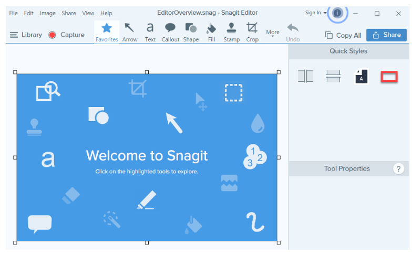Image resolution: width=412 pixels, height=255 pixels.
Task: Click the numbered step icon on canvas
Action: pos(254,156)
